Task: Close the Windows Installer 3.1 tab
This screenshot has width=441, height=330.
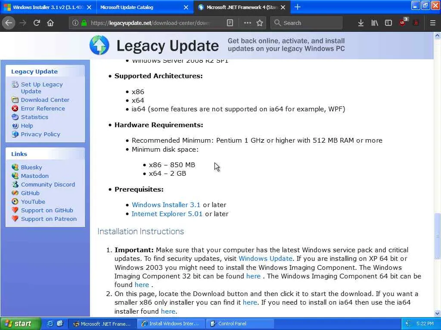Action: coord(89,7)
